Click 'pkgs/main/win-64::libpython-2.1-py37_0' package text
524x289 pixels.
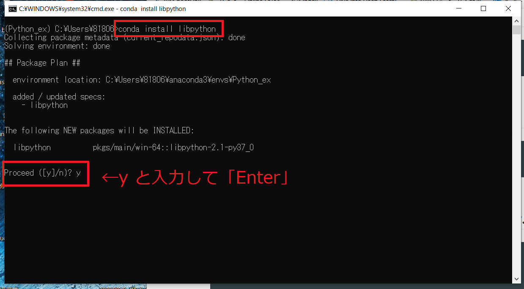[173, 148]
